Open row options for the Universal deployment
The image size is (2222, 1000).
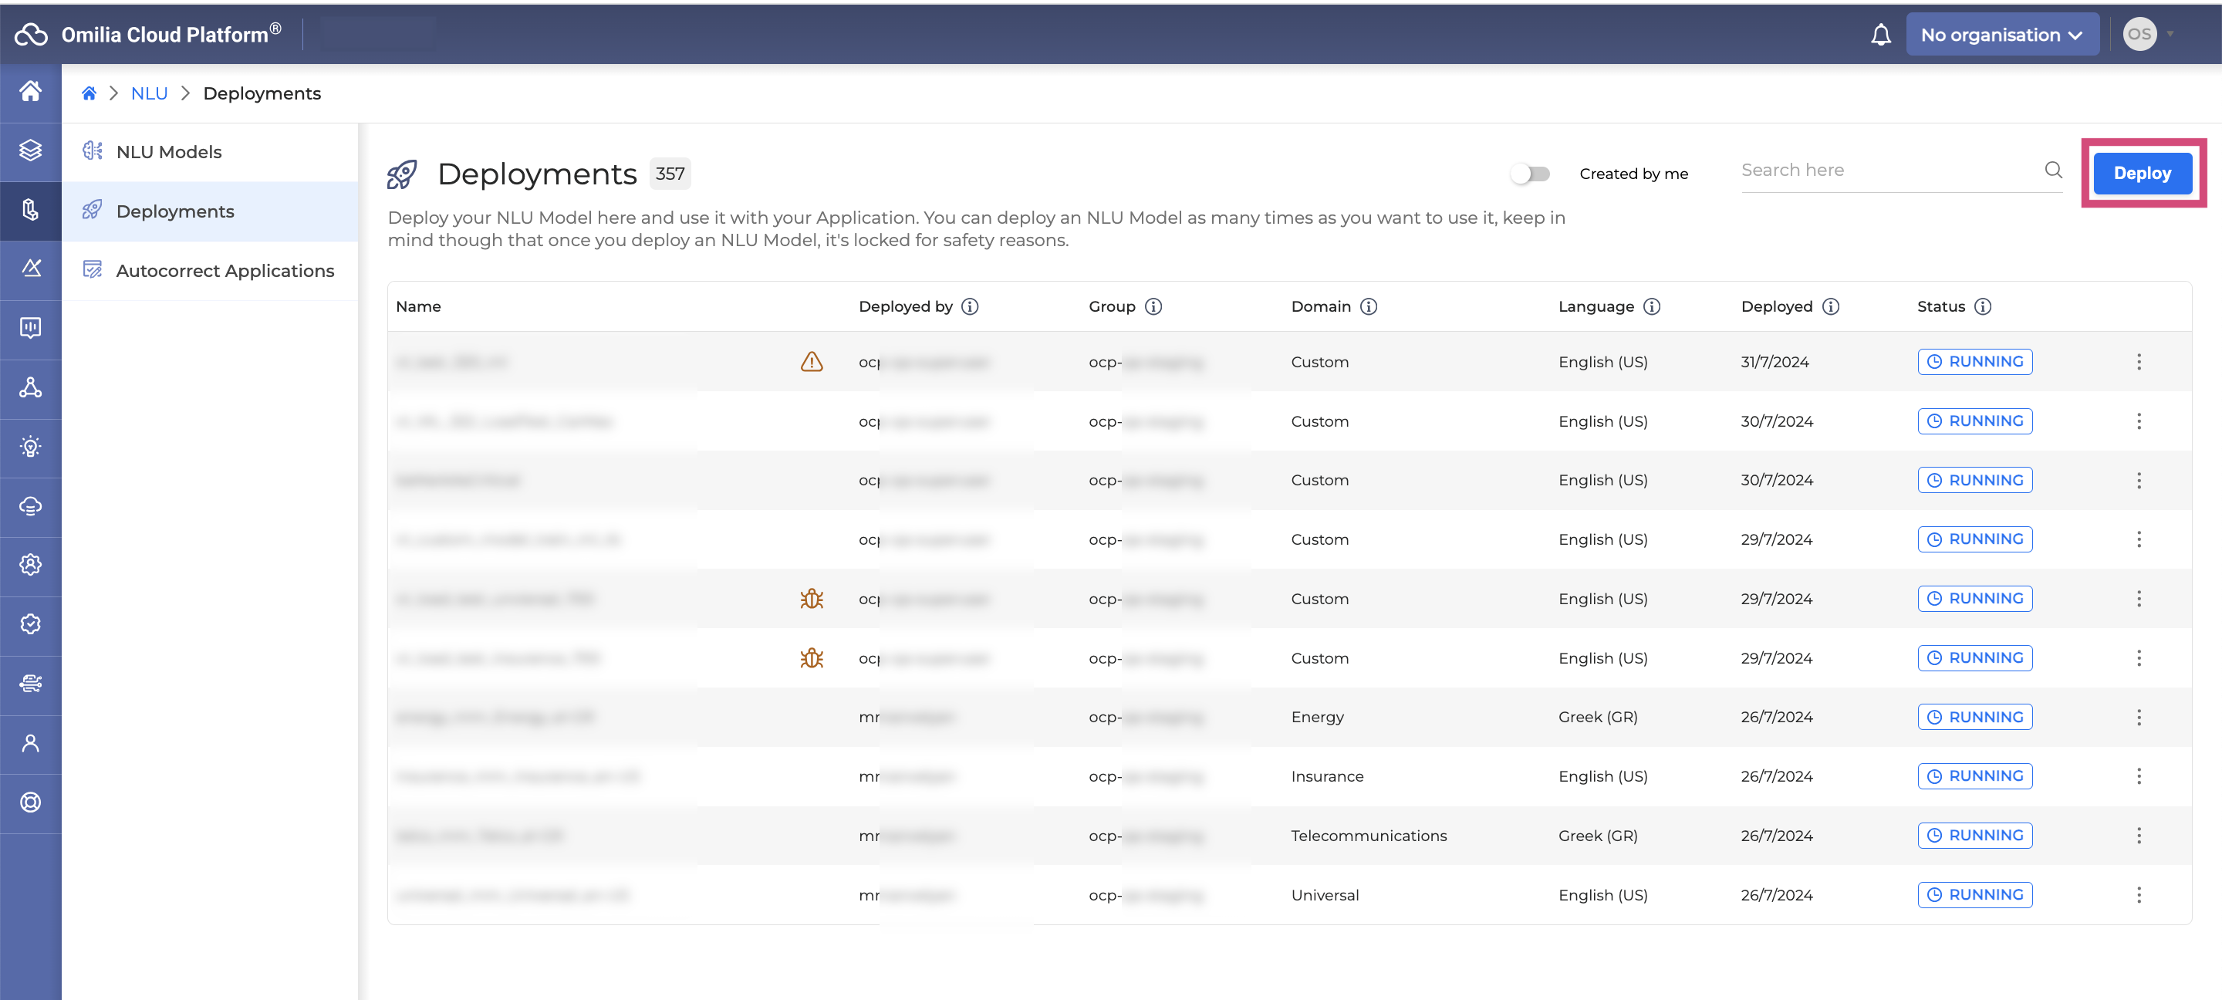click(x=2139, y=895)
